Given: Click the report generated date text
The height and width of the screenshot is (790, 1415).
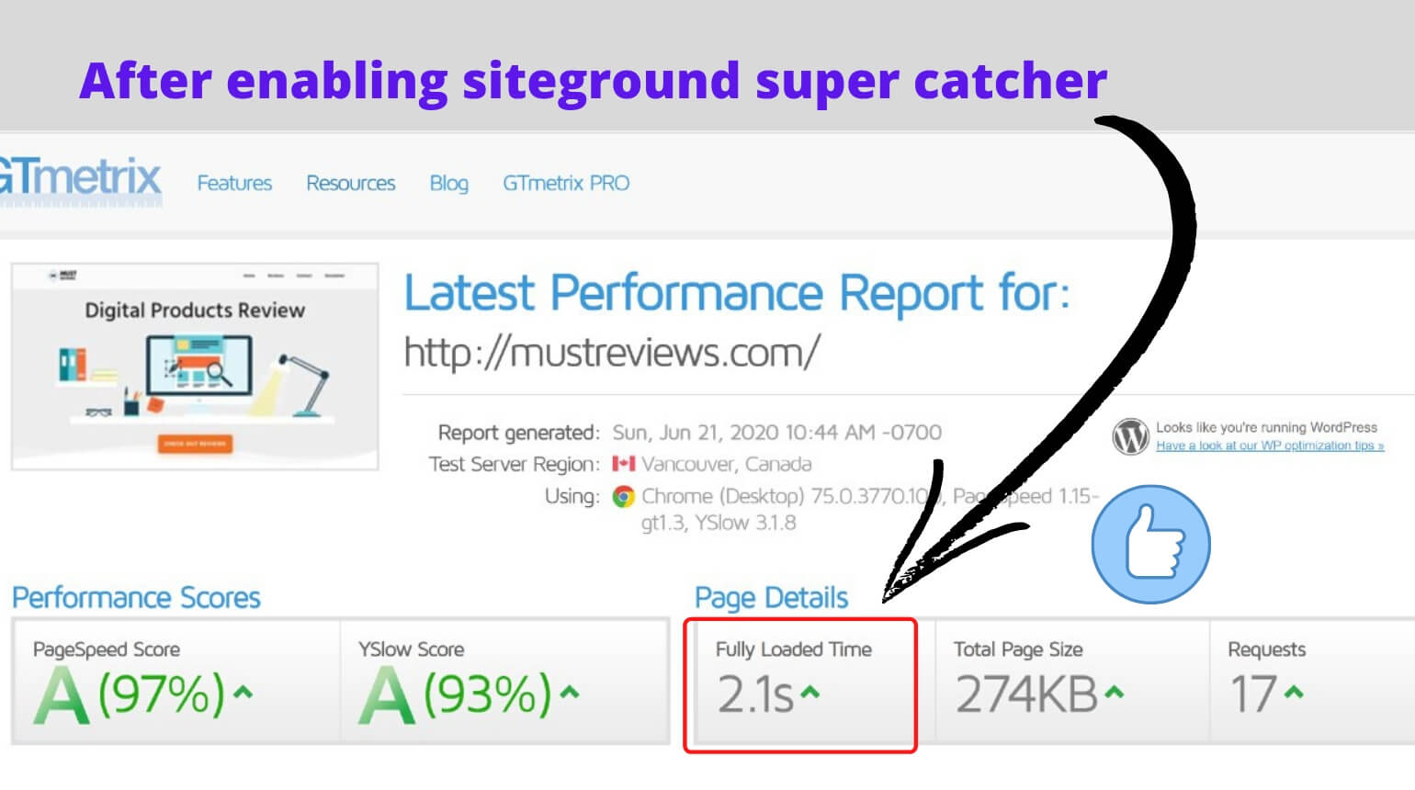Looking at the screenshot, I should click(777, 433).
